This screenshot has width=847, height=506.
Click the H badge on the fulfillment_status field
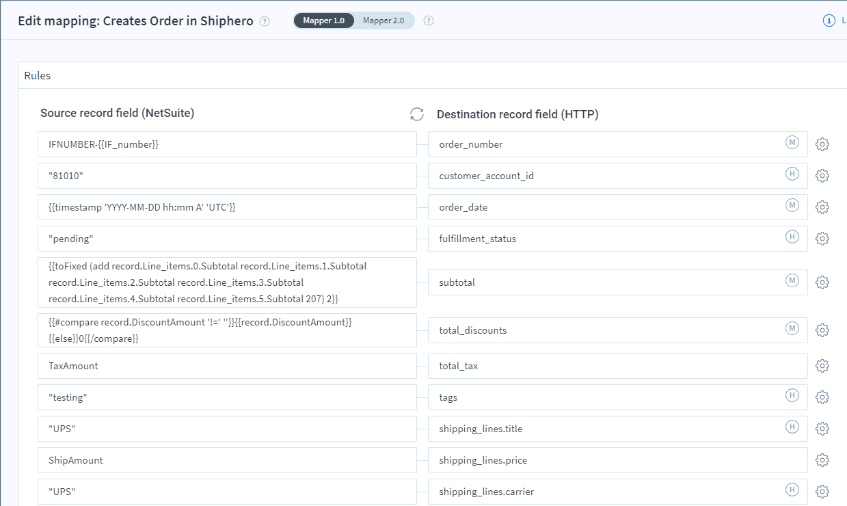point(792,238)
